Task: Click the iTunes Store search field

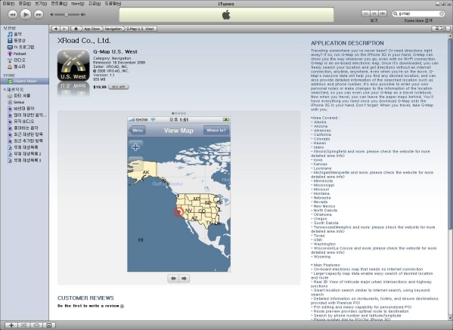Action: tap(418, 14)
